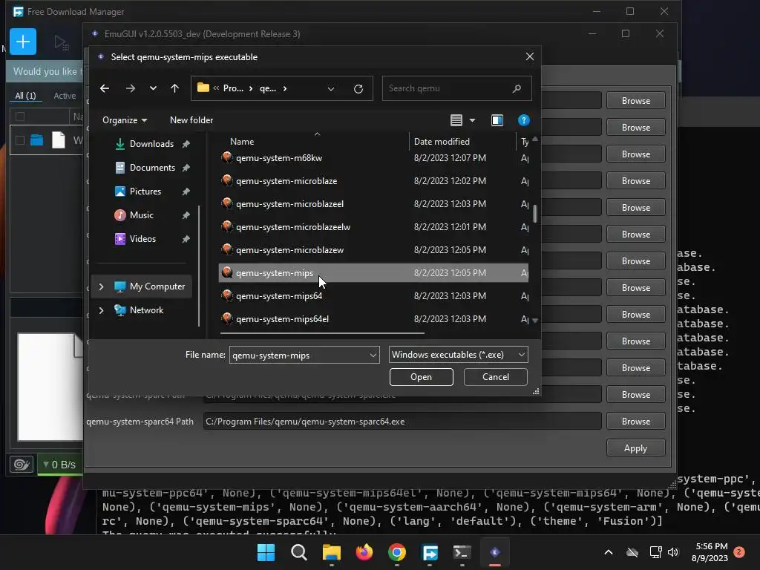
Task: Click pin icon next to Music
Action: click(x=186, y=215)
